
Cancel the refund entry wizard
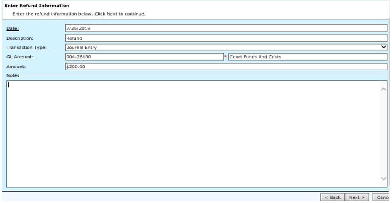pyautogui.click(x=382, y=197)
